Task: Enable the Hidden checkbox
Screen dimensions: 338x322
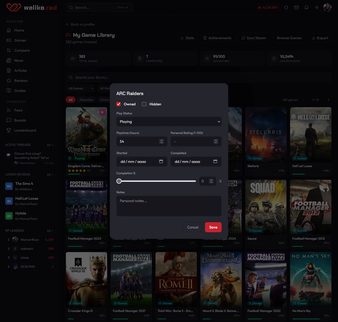Action: click(144, 104)
